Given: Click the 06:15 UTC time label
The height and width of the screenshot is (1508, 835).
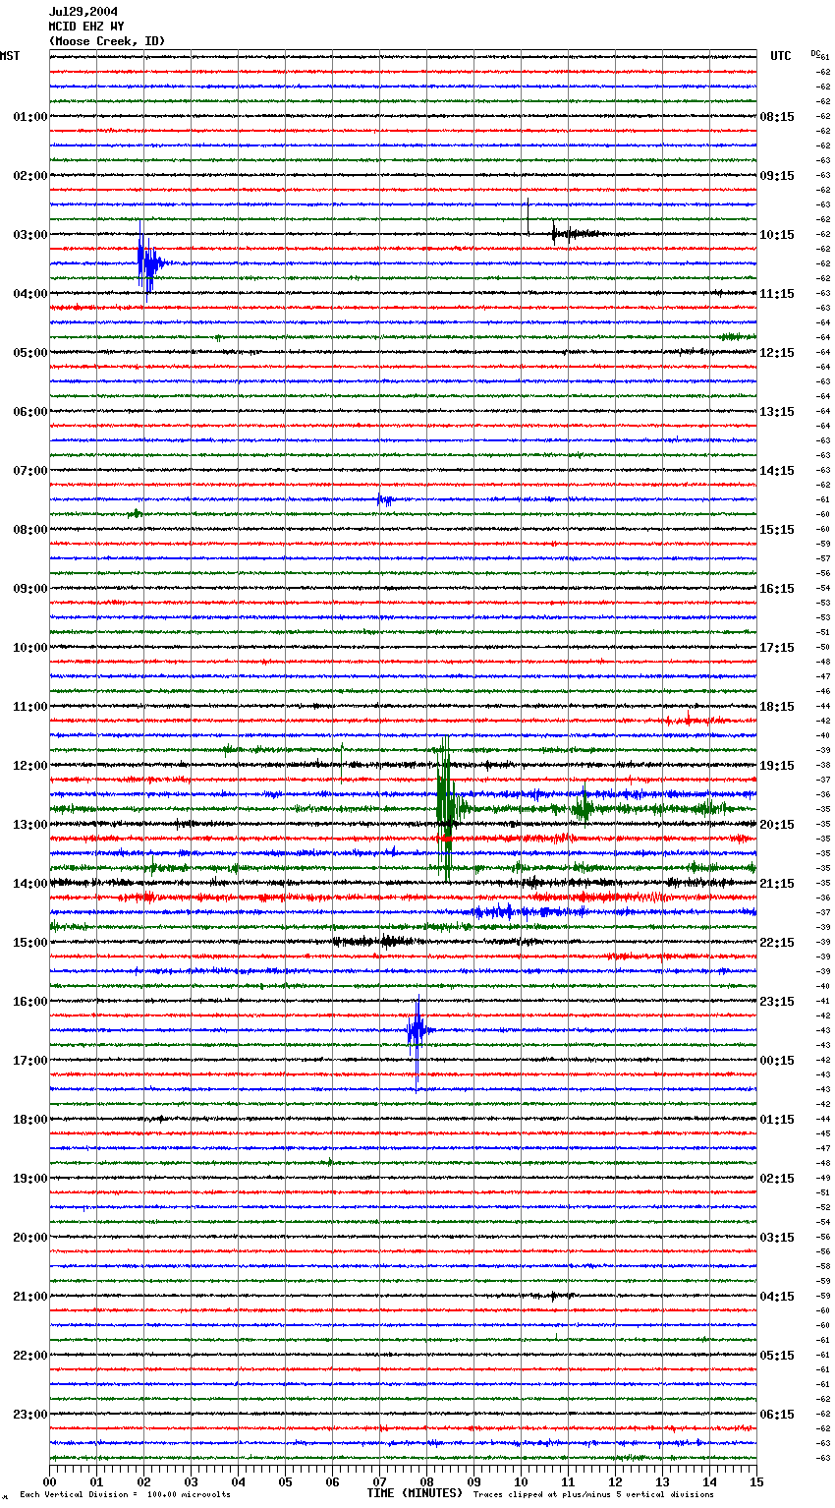Looking at the screenshot, I should tap(777, 1415).
